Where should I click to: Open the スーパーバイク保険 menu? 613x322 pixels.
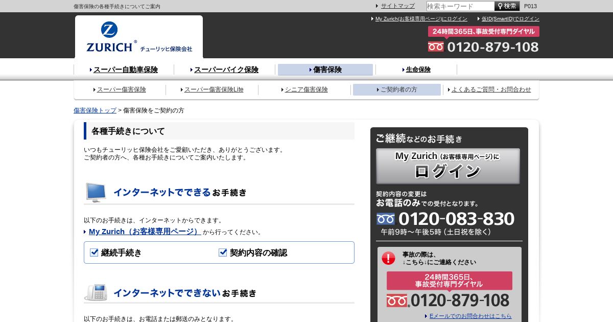click(226, 70)
